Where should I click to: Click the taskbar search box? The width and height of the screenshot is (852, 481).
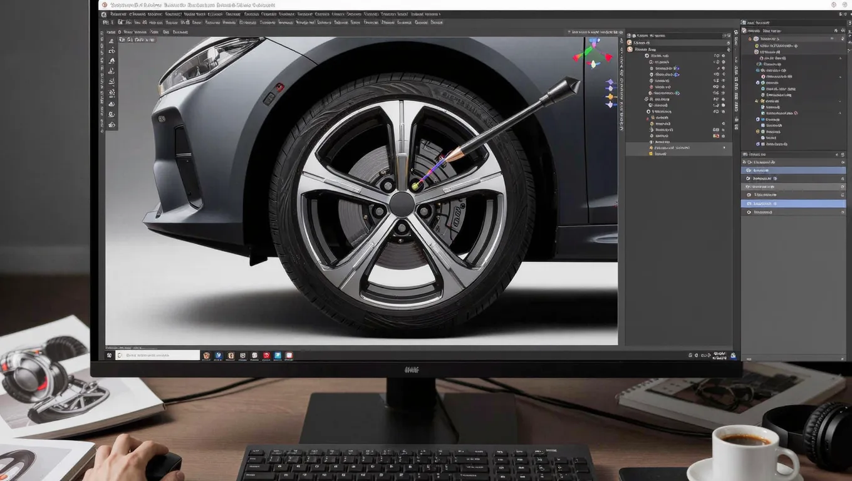coord(158,355)
